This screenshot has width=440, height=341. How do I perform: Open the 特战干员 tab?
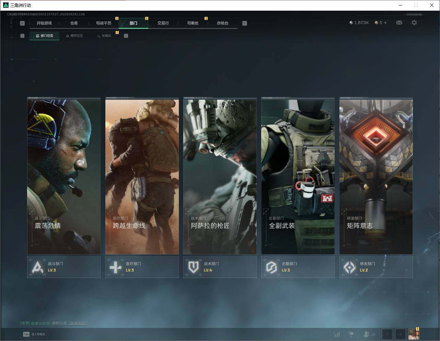104,23
